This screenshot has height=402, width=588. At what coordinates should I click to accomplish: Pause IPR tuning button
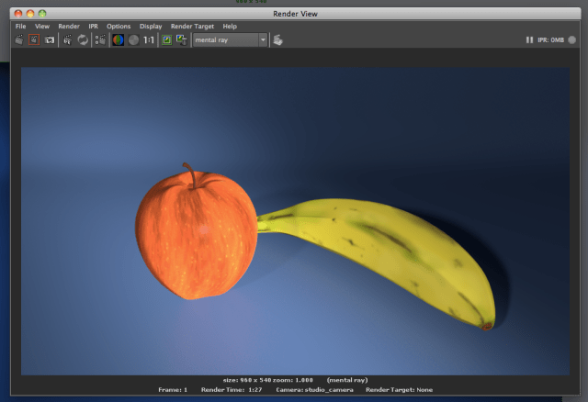tap(529, 40)
